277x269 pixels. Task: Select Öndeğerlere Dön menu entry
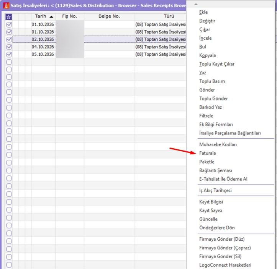pyautogui.click(x=217, y=228)
